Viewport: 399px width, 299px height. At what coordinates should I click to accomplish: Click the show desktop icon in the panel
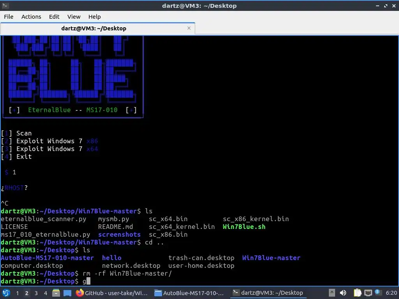pos(67,293)
